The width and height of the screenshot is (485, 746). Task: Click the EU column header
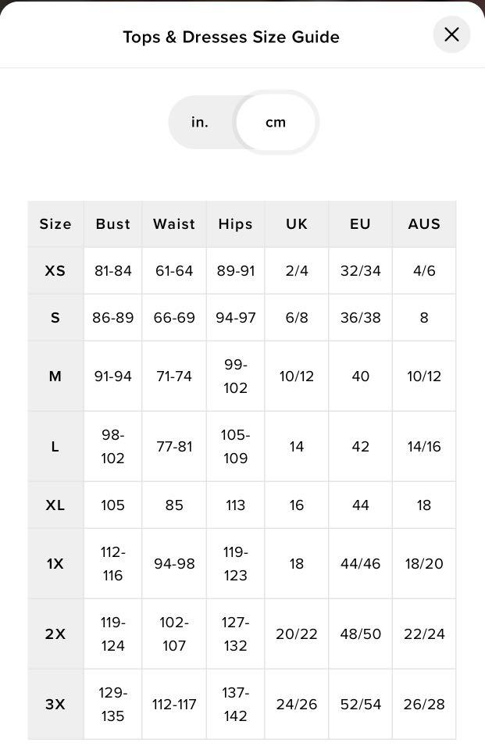pyautogui.click(x=360, y=224)
